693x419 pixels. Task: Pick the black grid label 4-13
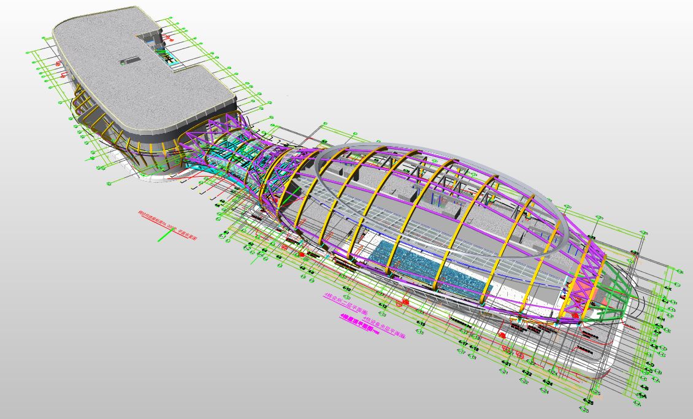382,306
